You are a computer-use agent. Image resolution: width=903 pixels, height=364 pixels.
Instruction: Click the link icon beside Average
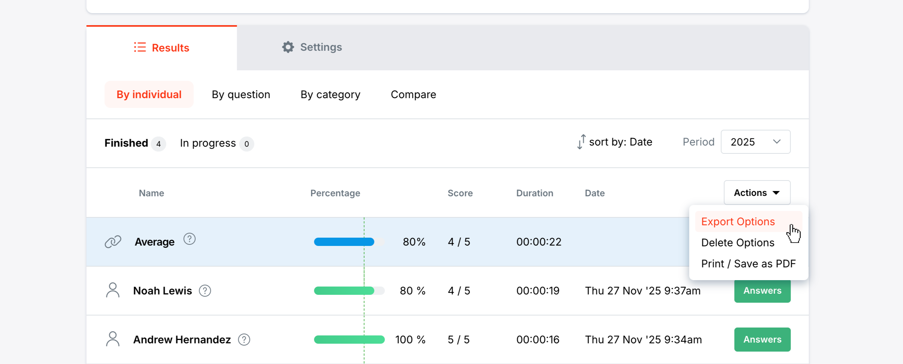click(113, 242)
